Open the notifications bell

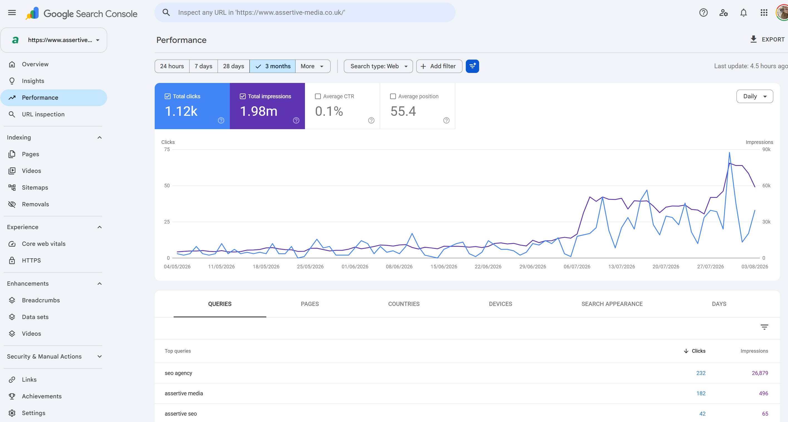743,13
